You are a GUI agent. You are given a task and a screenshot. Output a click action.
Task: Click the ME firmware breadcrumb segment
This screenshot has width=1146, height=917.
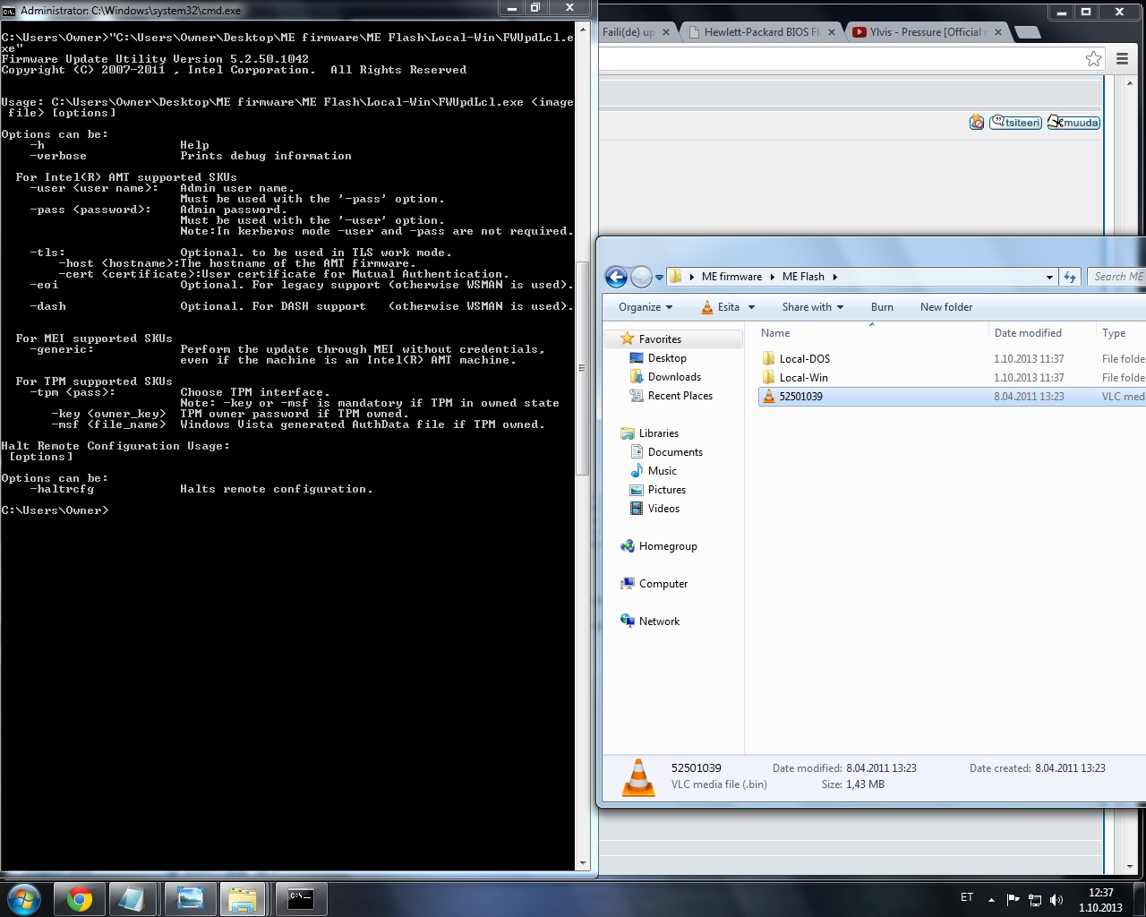click(731, 277)
